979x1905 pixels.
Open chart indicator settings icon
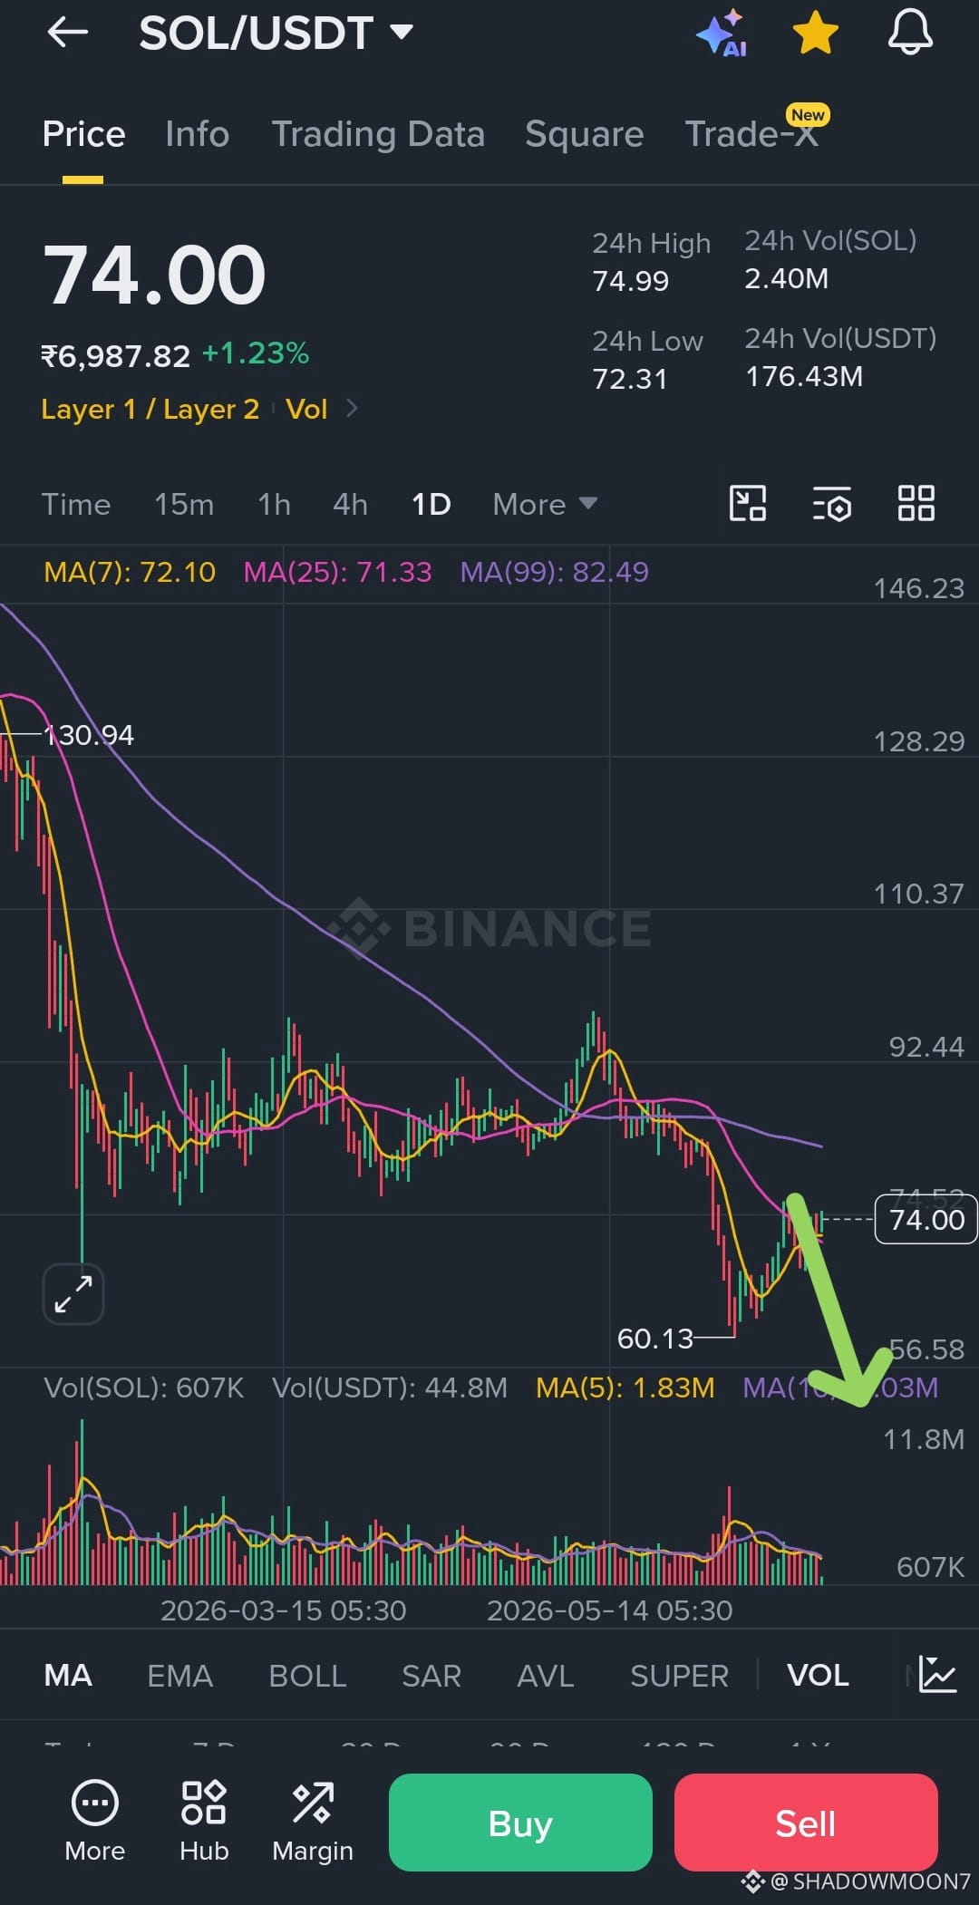coord(831,504)
